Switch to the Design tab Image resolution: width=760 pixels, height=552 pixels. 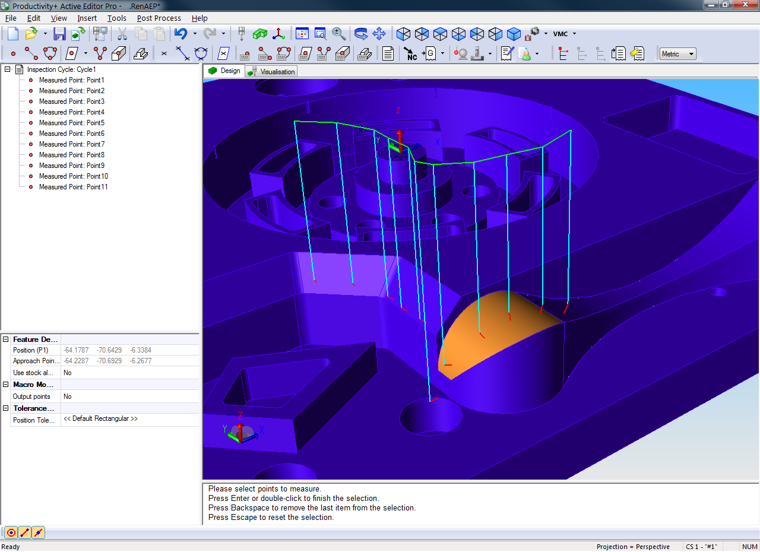[224, 71]
